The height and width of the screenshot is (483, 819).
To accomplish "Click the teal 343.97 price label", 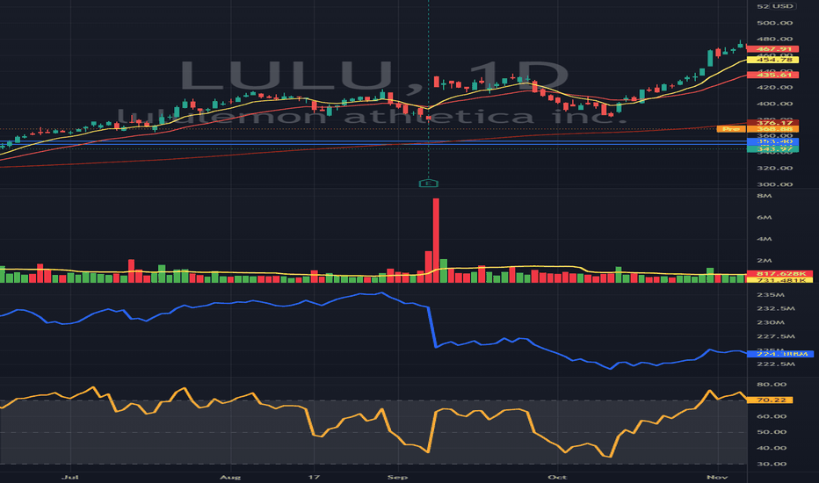I will (x=772, y=149).
